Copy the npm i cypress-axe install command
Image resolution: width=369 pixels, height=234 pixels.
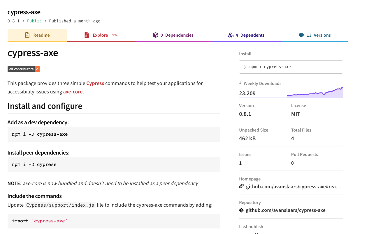pyautogui.click(x=291, y=67)
